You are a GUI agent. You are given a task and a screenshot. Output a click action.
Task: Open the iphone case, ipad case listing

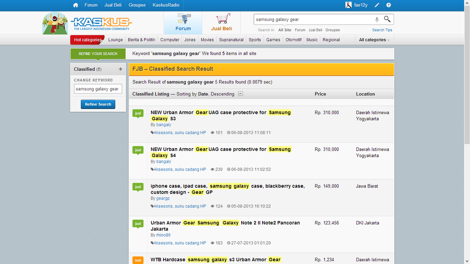[x=228, y=189]
